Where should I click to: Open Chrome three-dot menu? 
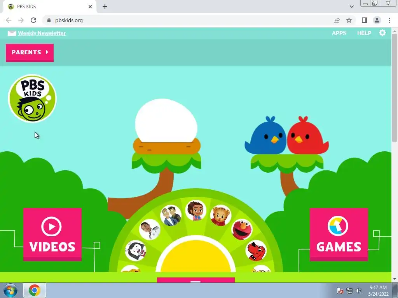[x=389, y=20]
